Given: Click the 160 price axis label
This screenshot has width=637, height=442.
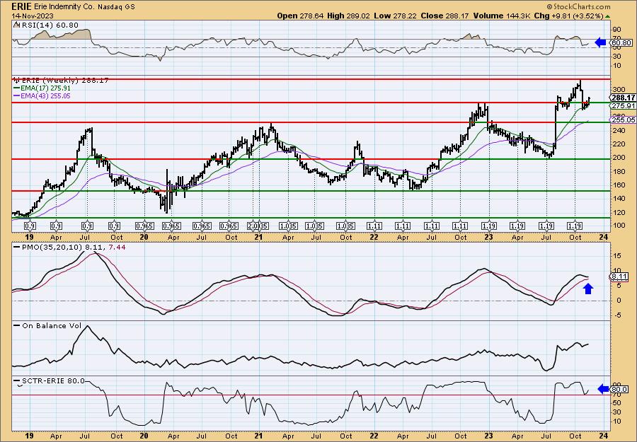Looking at the screenshot, I should coord(619,185).
